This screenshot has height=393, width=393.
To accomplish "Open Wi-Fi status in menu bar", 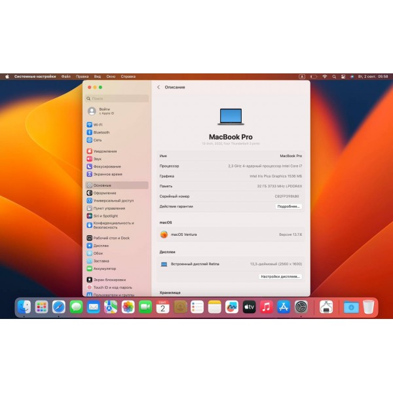I will tap(325, 77).
